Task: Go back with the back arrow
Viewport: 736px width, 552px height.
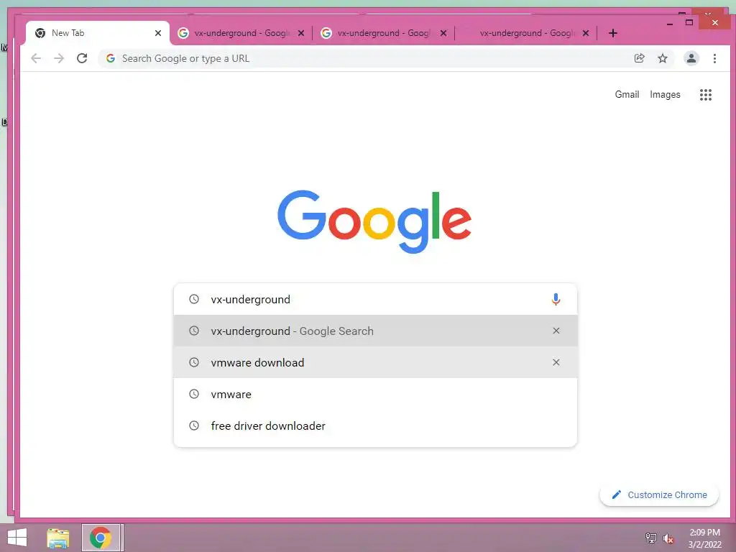Action: point(36,58)
